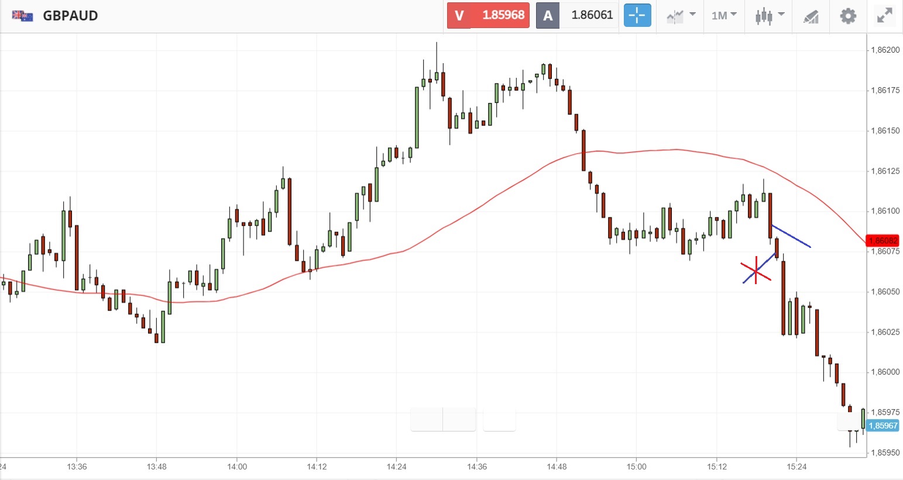
Task: Click the 14:24 time axis label
Action: click(397, 467)
